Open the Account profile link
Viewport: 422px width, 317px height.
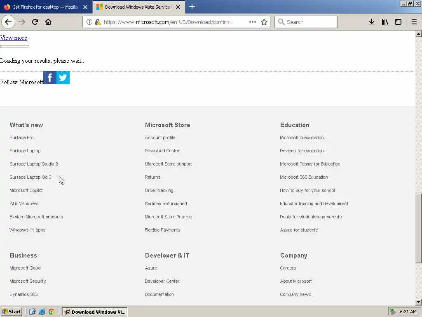pos(160,137)
